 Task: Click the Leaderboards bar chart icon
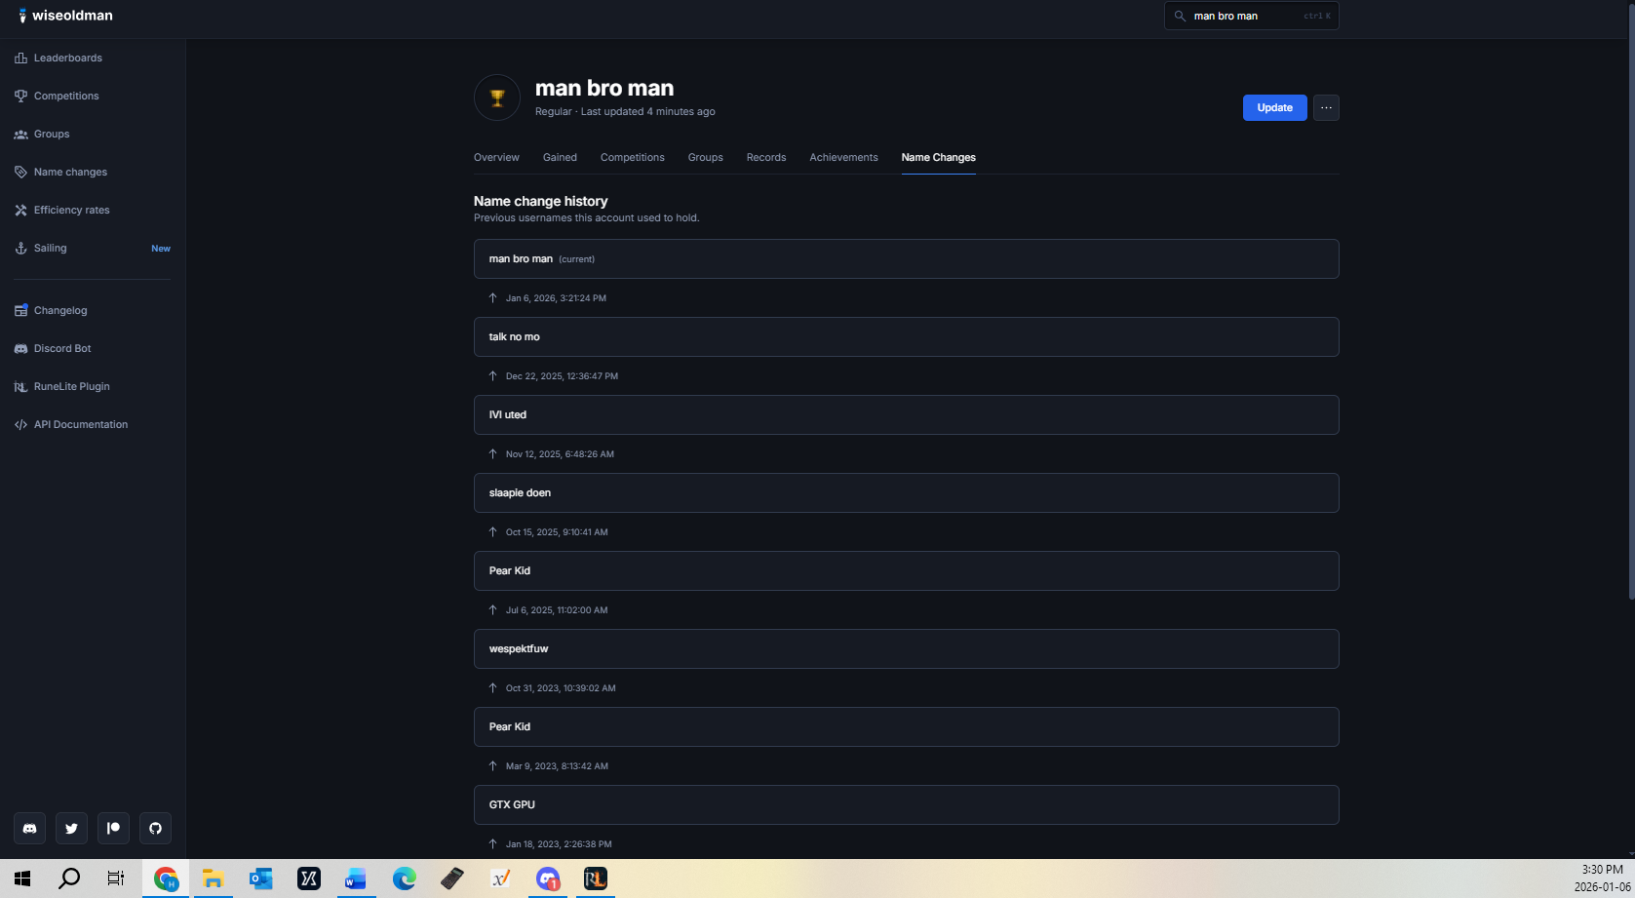20,58
